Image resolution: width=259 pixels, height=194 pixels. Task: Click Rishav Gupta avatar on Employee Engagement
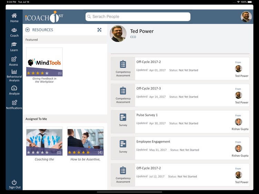coord(238,148)
